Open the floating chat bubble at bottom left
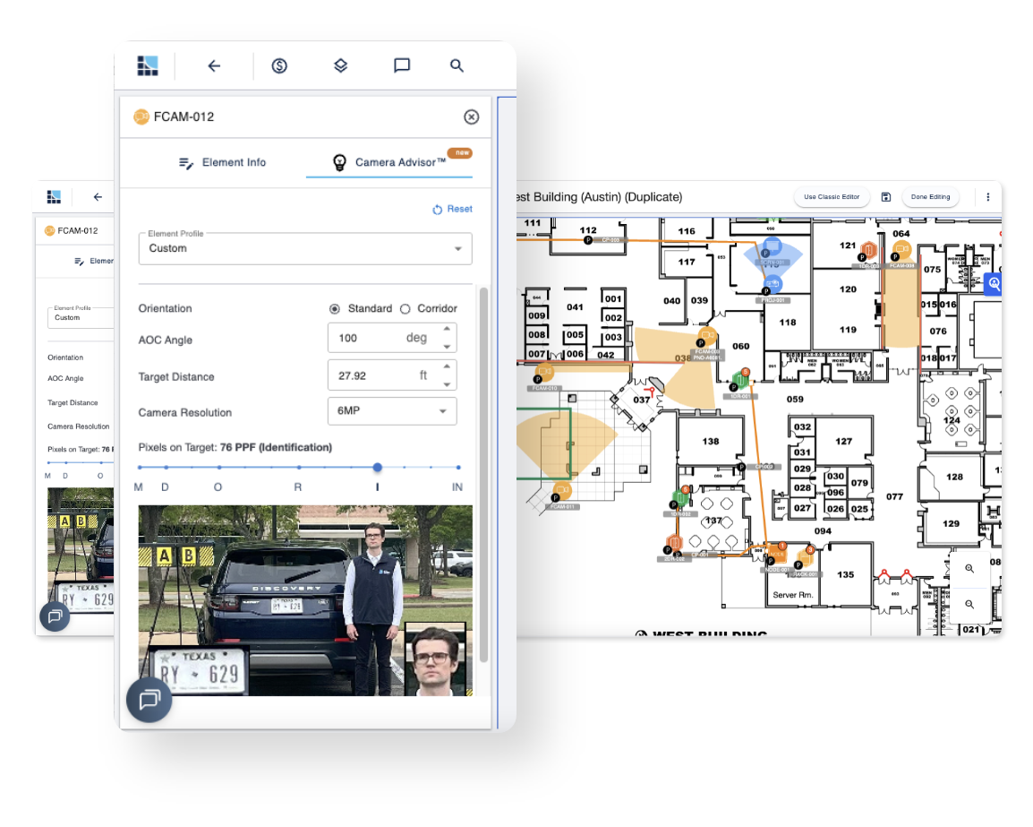This screenshot has width=1033, height=827. [149, 700]
